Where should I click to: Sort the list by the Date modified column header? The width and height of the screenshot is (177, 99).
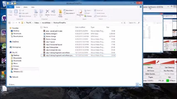coord(80,27)
